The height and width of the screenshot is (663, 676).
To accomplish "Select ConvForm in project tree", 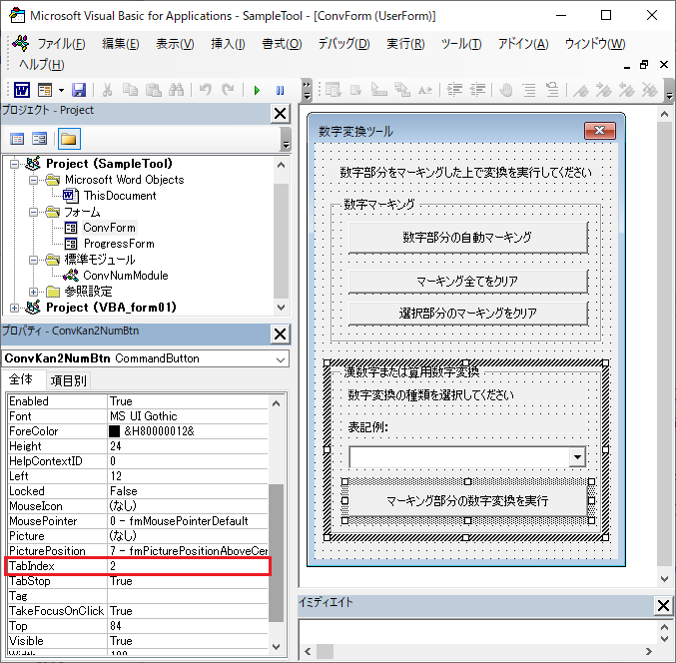I will coord(109,228).
